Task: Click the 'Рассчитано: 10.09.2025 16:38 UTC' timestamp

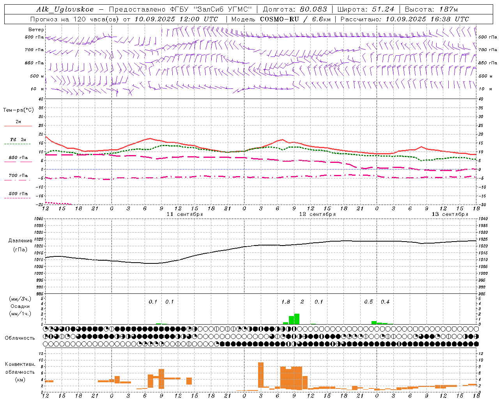Action: click(x=405, y=19)
